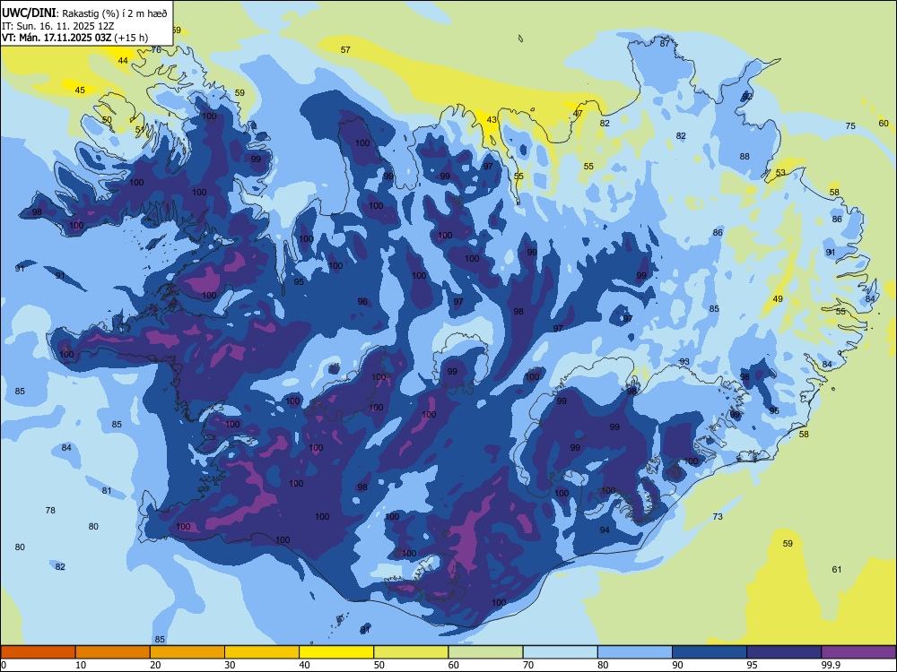This screenshot has height=672, width=897.
Task: Click the '94' value in south Iceland
Action: pos(604,530)
